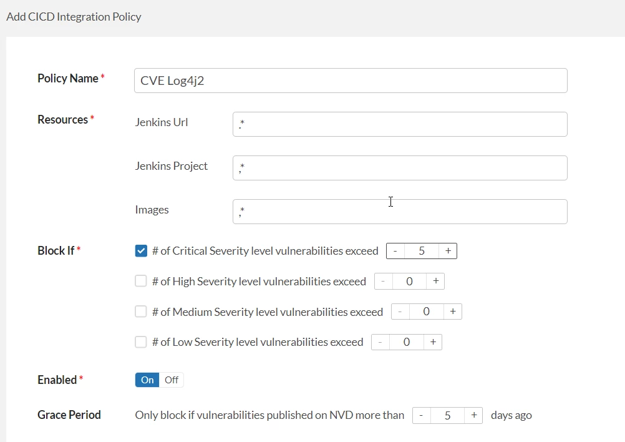Click the Low Severity vulnerabilities label

click(258, 342)
